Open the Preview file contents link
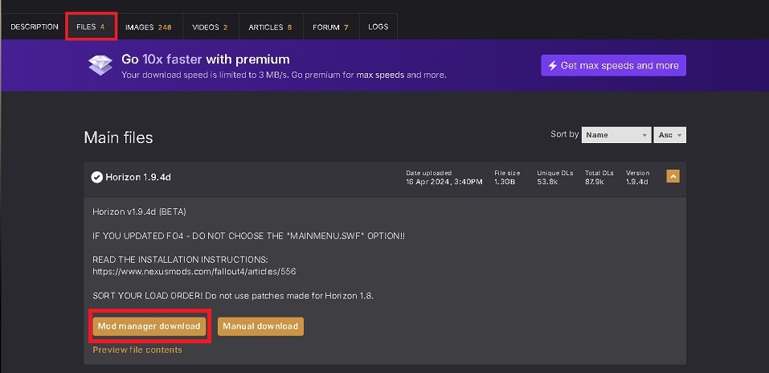 (x=137, y=350)
